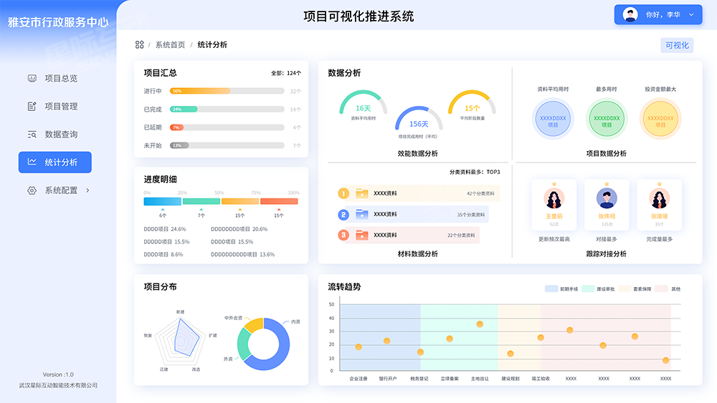This screenshot has height=403, width=717.
Task: Toggle the 前期手续 legend in 流转趋势
Action: [562, 288]
